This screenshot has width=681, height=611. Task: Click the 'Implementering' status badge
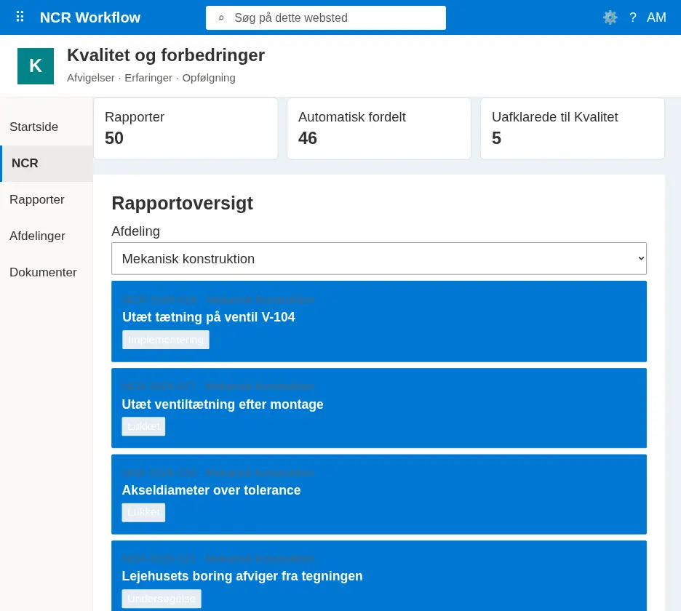pos(165,340)
